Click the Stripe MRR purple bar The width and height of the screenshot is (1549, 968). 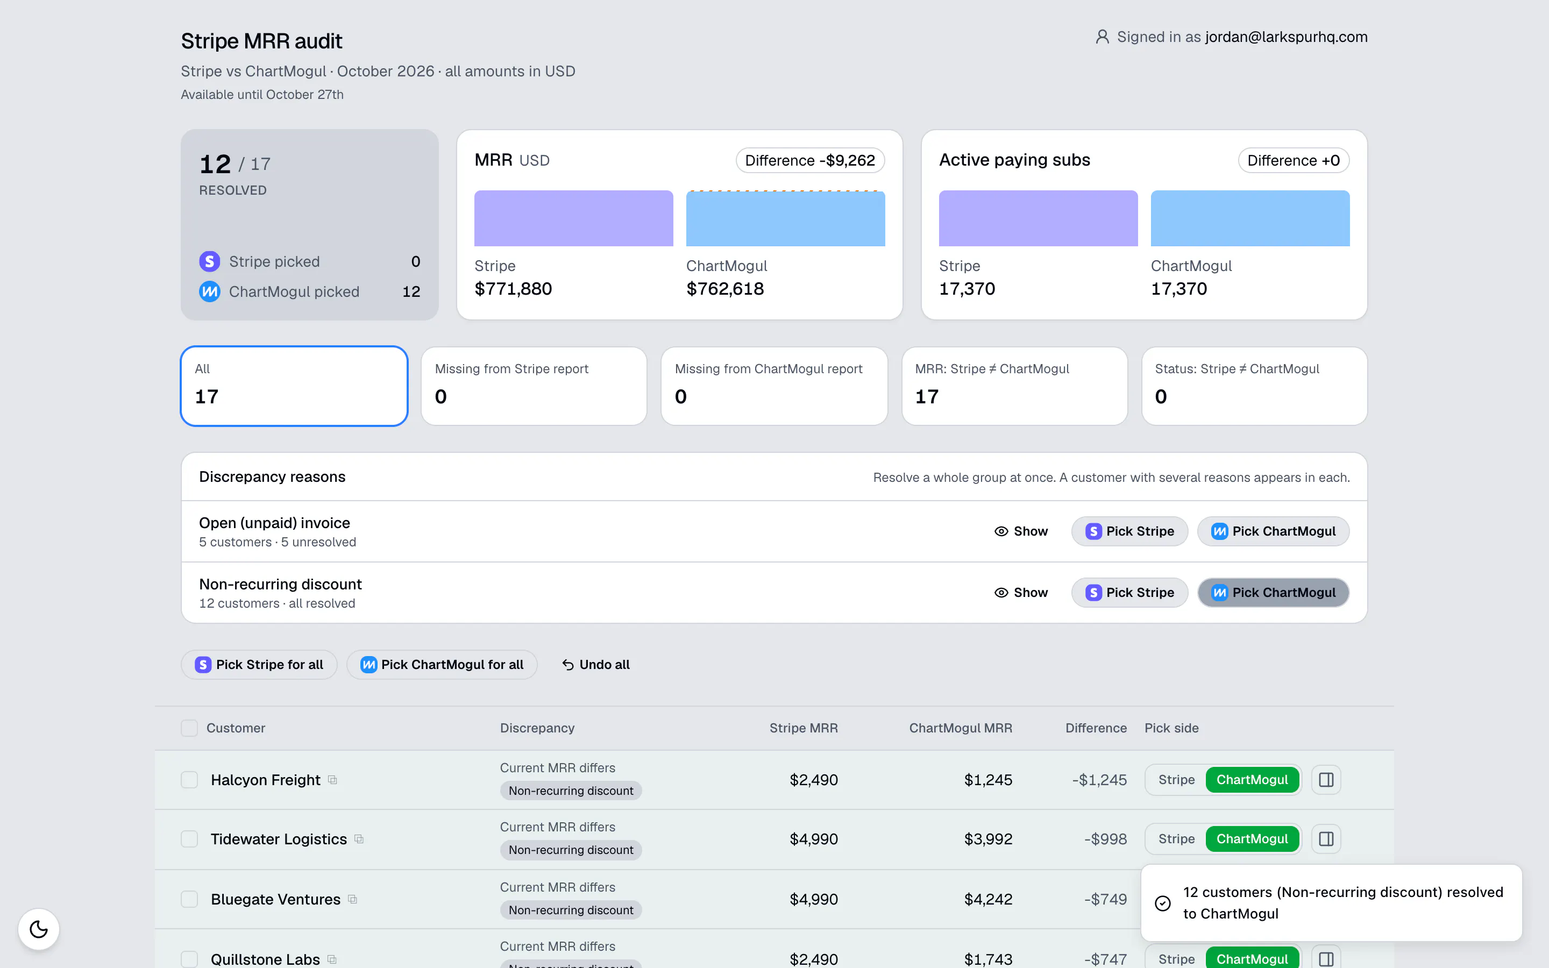(x=573, y=218)
